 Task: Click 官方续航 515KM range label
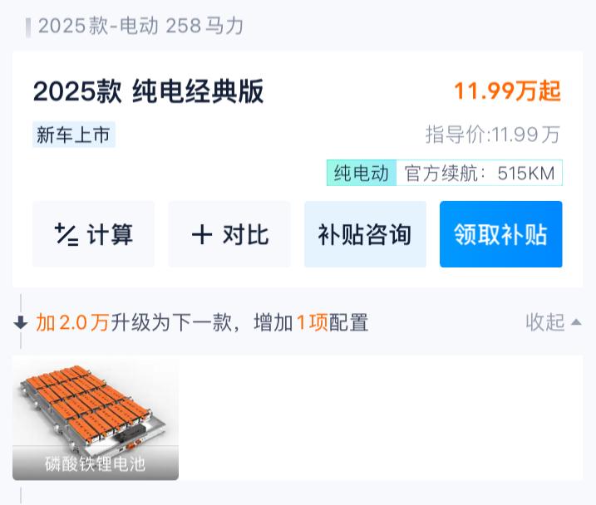tap(480, 174)
